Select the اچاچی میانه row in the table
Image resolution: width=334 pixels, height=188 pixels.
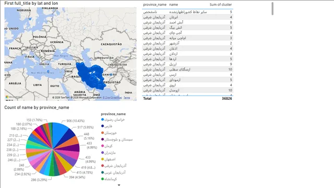click(187, 38)
